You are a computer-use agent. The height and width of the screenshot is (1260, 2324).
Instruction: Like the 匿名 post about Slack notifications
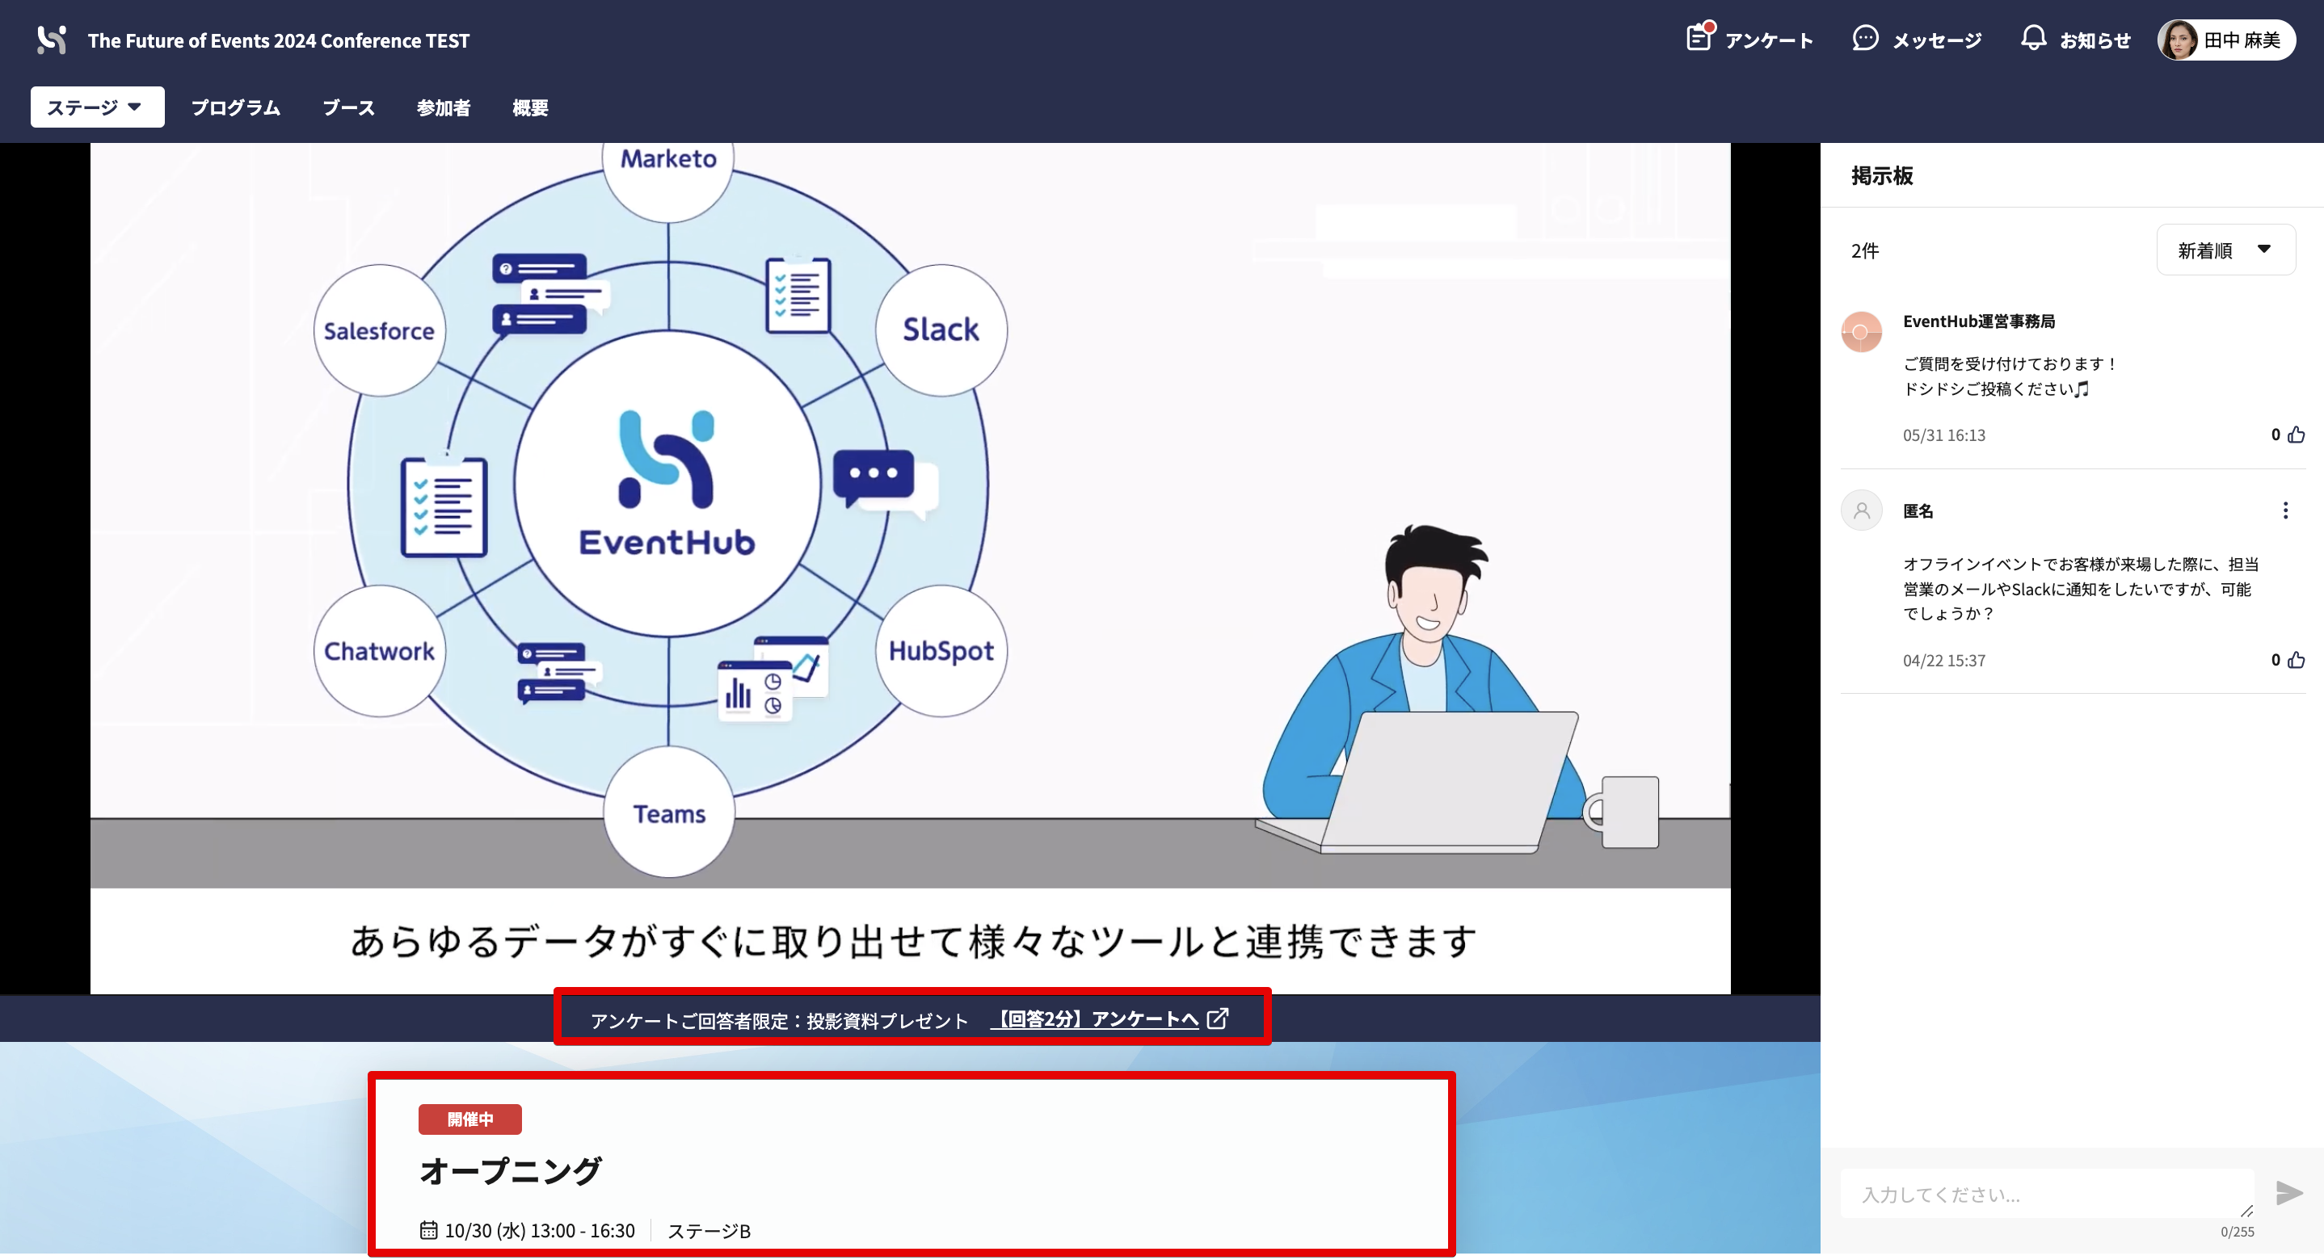click(2296, 660)
